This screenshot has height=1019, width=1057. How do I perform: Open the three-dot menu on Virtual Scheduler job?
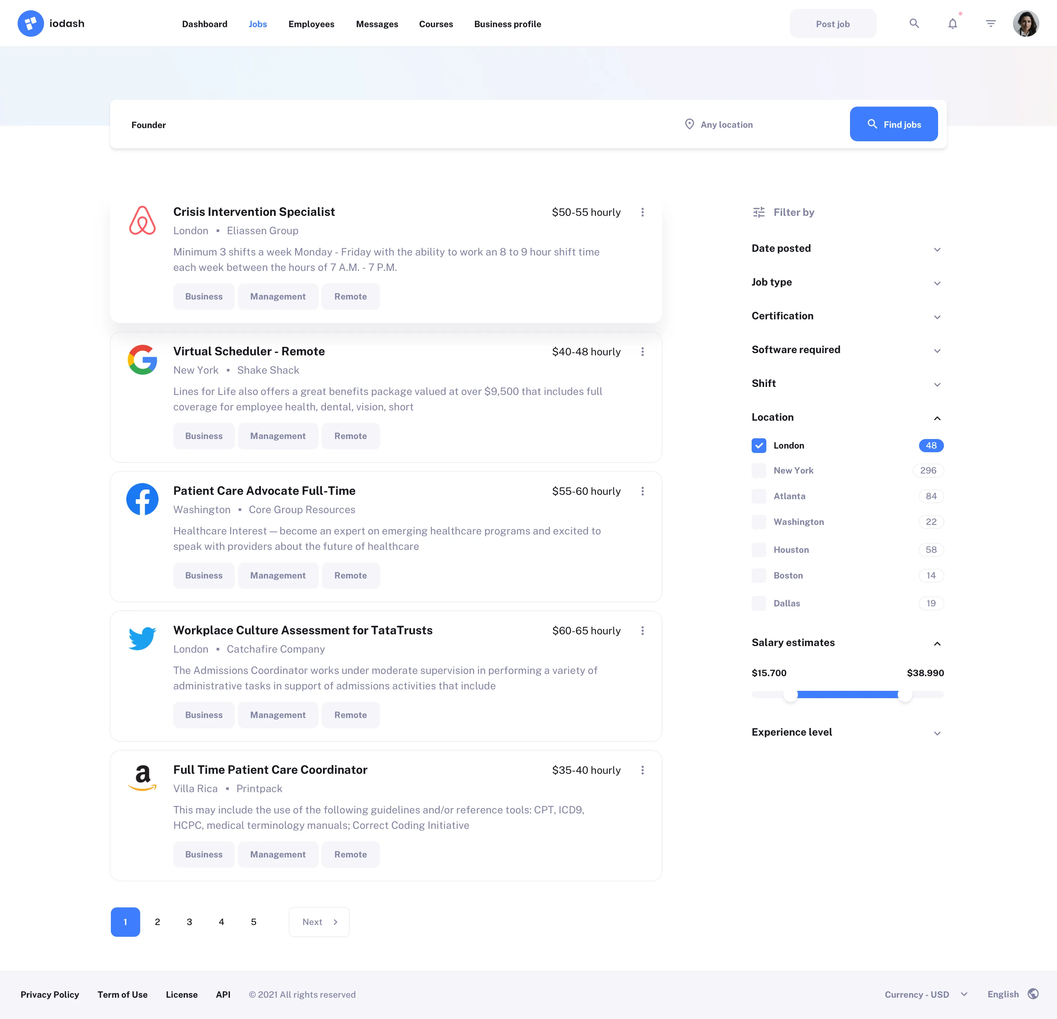click(643, 352)
